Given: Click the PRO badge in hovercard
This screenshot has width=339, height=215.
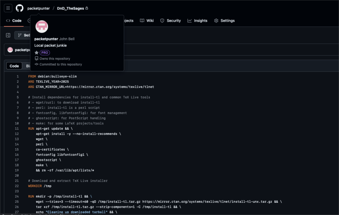Looking at the screenshot, I should (45, 53).
